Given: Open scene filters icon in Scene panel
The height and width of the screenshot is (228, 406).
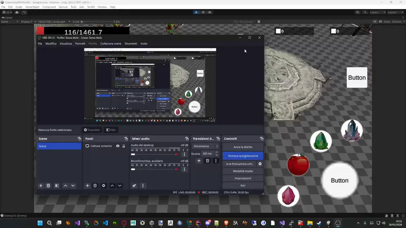Looking at the screenshot, I should (57, 186).
